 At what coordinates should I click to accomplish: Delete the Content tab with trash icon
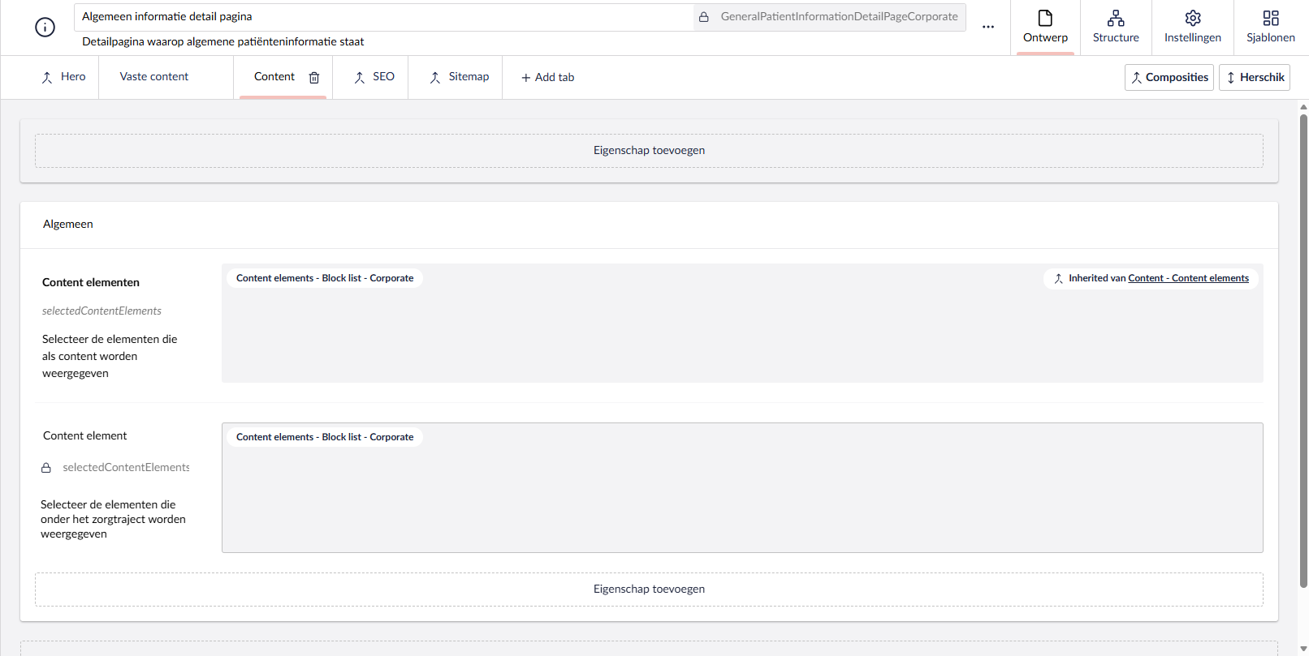314,78
